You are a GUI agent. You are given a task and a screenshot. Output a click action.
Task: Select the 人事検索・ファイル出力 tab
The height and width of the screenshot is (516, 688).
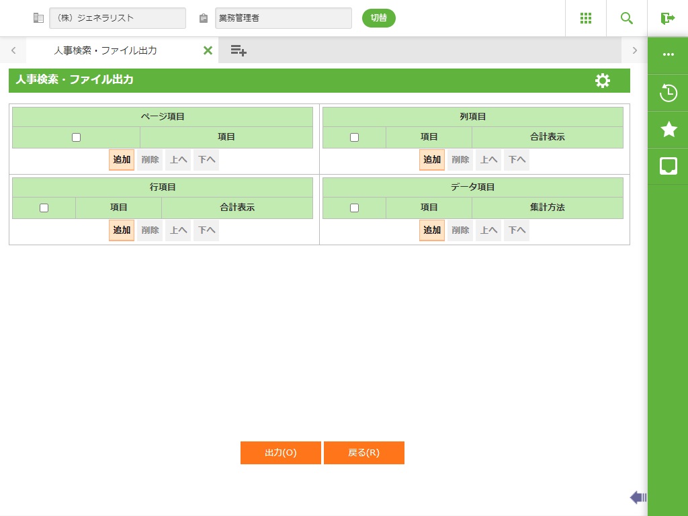tap(105, 50)
